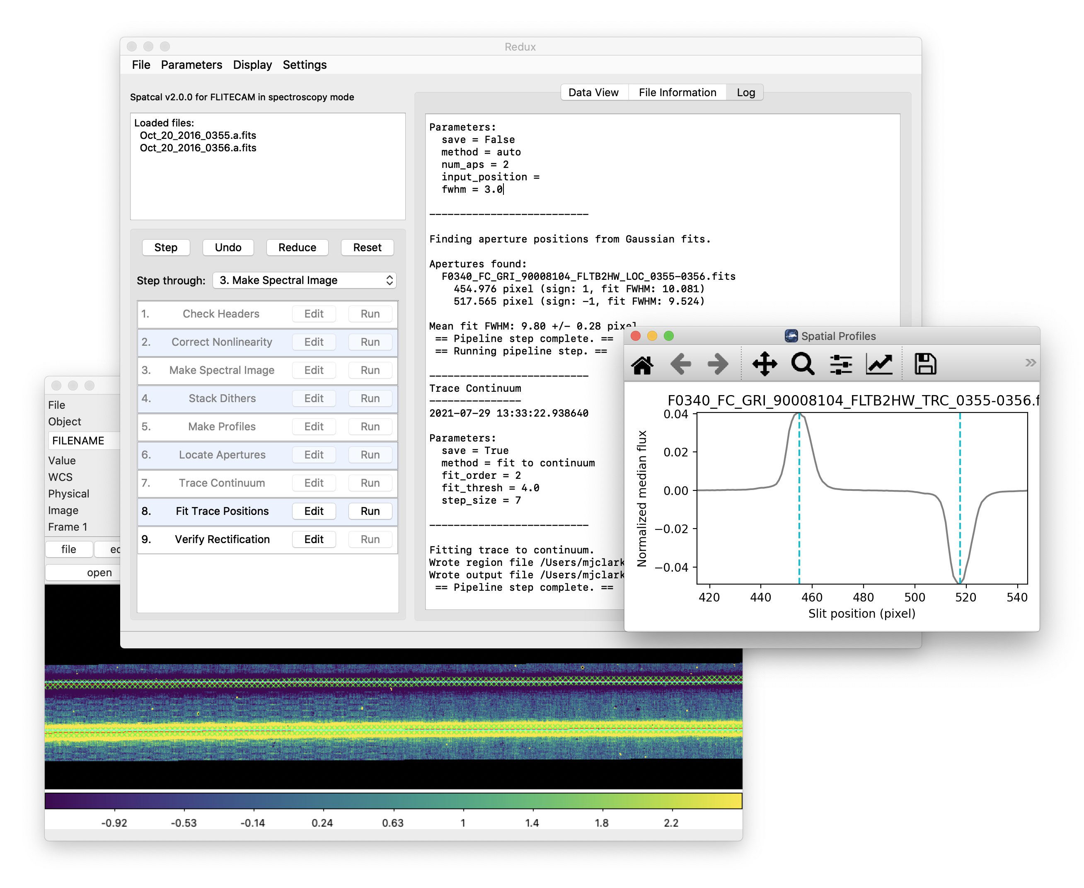Select the Pan tool in Spatial Profiles toolbar
Viewport: 1084px width, 888px height.
[x=765, y=364]
